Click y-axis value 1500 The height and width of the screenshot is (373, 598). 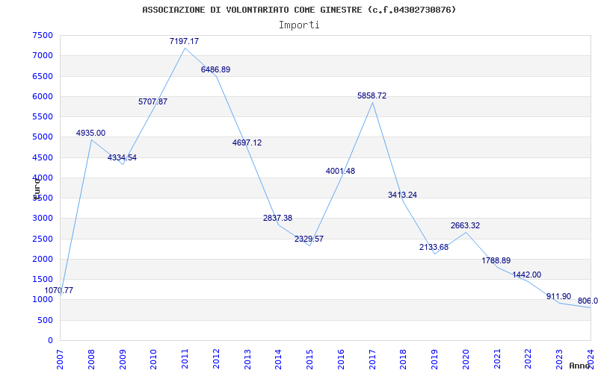click(43, 279)
